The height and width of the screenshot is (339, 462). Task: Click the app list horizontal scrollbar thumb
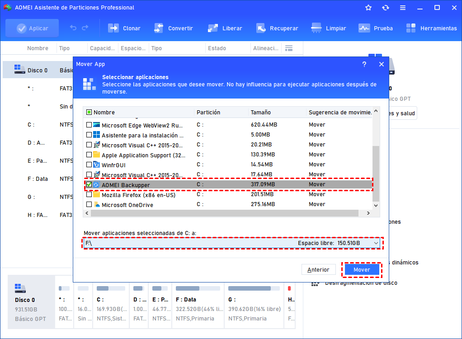click(225, 213)
